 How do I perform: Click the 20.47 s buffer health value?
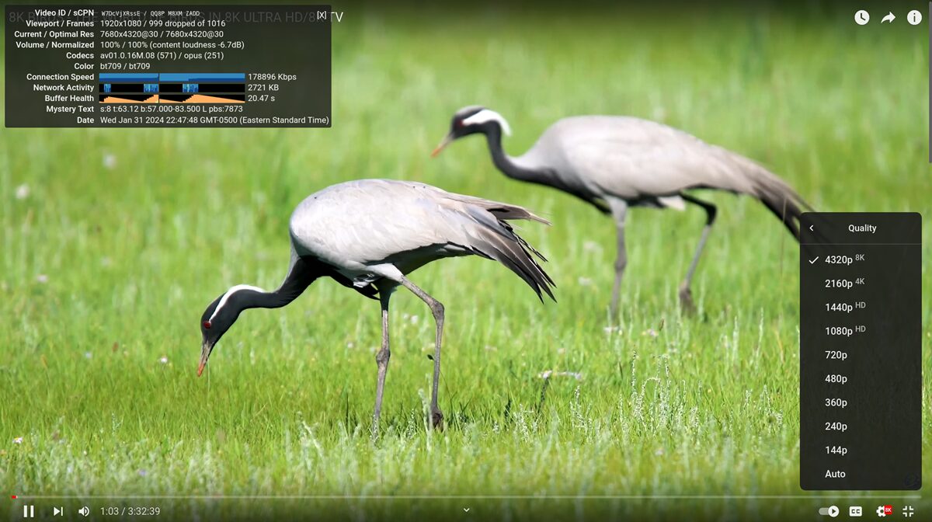[261, 99]
